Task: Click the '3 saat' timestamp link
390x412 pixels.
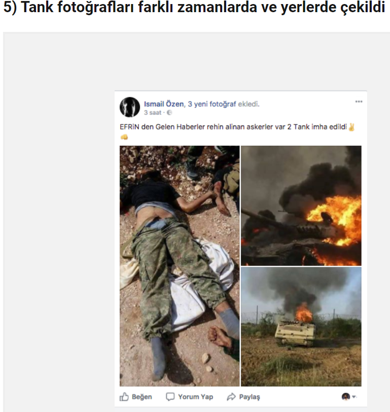Action: pos(153,113)
